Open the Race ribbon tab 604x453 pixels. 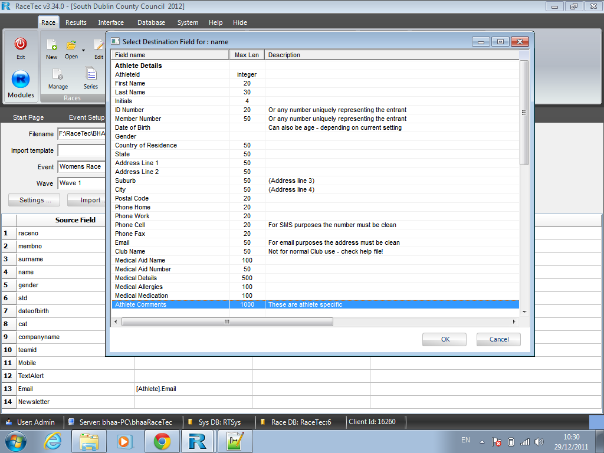pyautogui.click(x=48, y=22)
